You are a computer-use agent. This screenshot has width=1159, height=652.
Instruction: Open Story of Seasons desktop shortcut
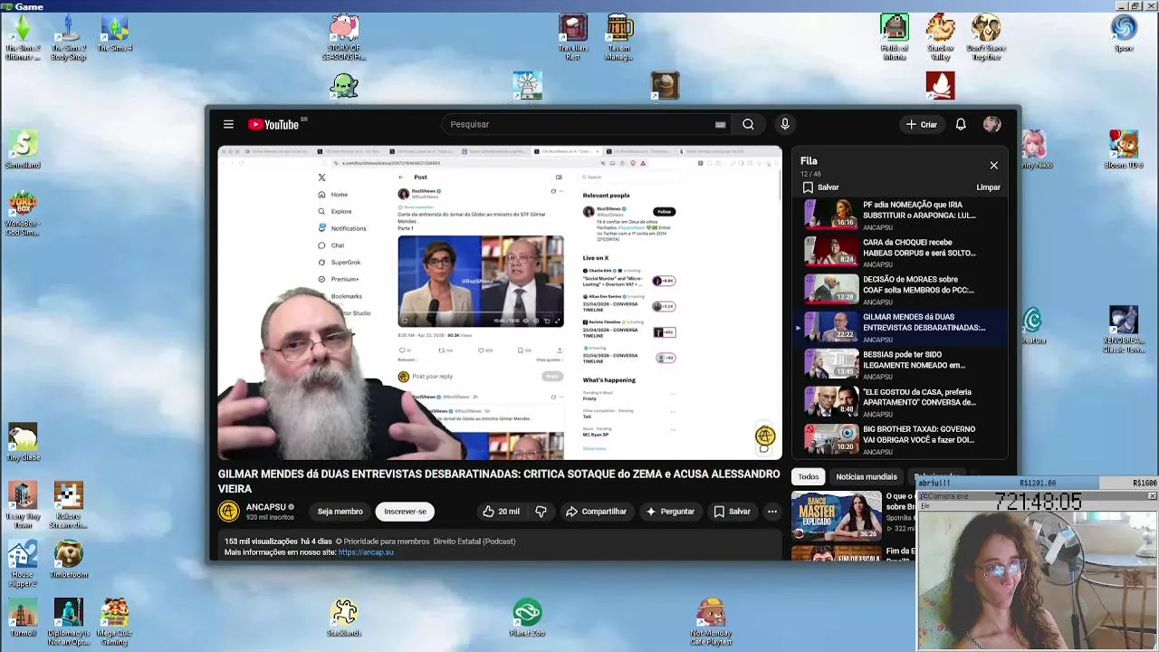[x=344, y=38]
